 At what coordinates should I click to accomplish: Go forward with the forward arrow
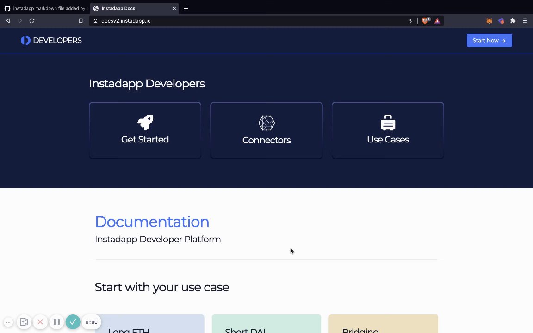click(20, 21)
